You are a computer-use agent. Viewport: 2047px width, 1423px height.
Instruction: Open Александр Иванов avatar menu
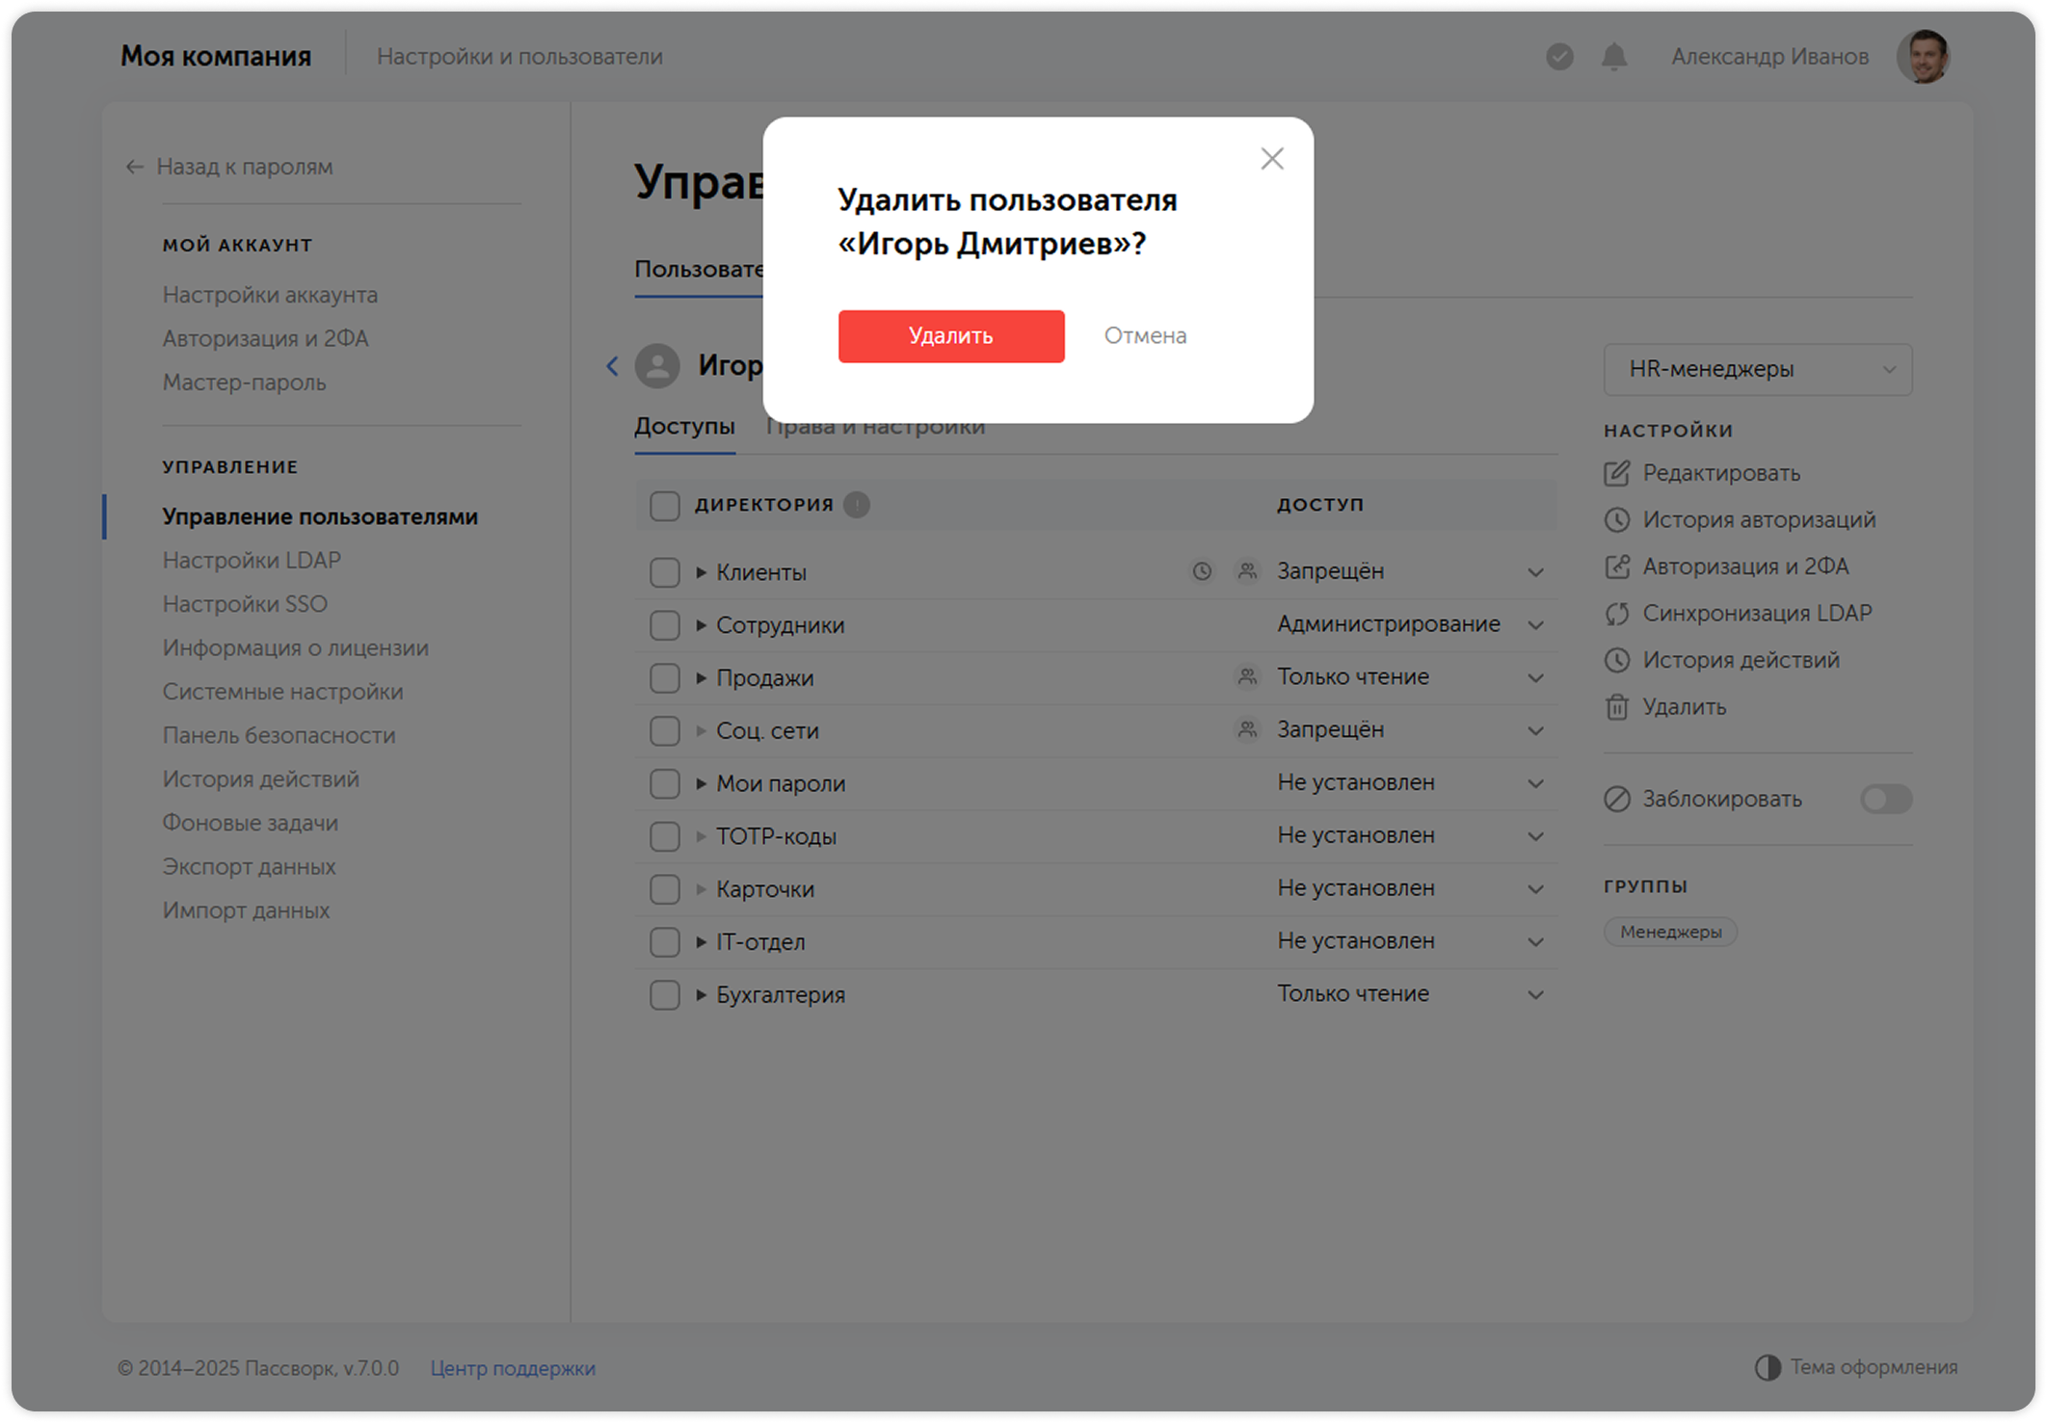click(x=1923, y=57)
